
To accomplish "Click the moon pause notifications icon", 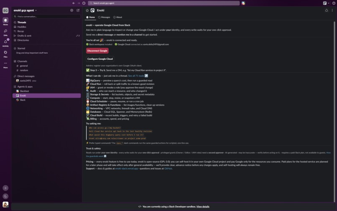I will click(x=5, y=196).
